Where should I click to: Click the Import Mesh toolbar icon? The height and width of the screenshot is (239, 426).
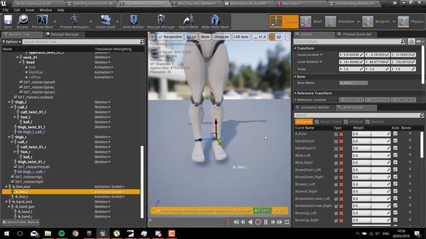[188, 22]
